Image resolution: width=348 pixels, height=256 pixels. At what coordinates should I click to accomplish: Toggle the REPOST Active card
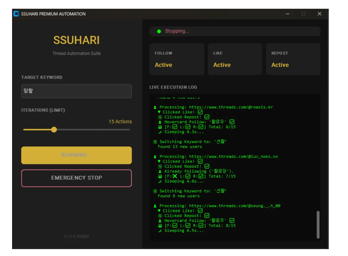pos(293,59)
